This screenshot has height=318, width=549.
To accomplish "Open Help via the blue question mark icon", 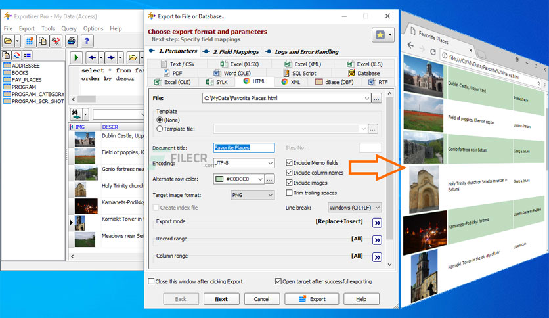I will [x=87, y=41].
